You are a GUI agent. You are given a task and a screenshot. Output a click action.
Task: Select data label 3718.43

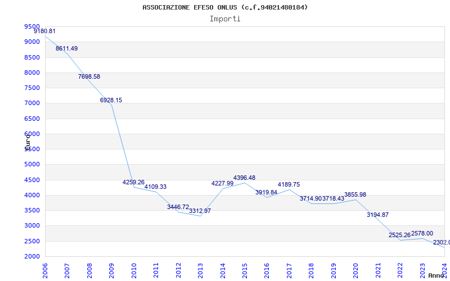[x=333, y=198]
